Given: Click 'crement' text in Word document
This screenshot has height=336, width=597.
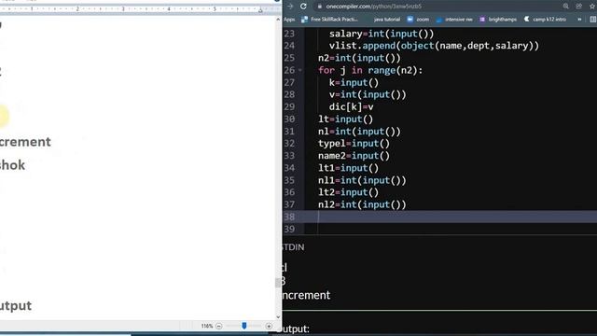Looking at the screenshot, I should click(x=25, y=142).
